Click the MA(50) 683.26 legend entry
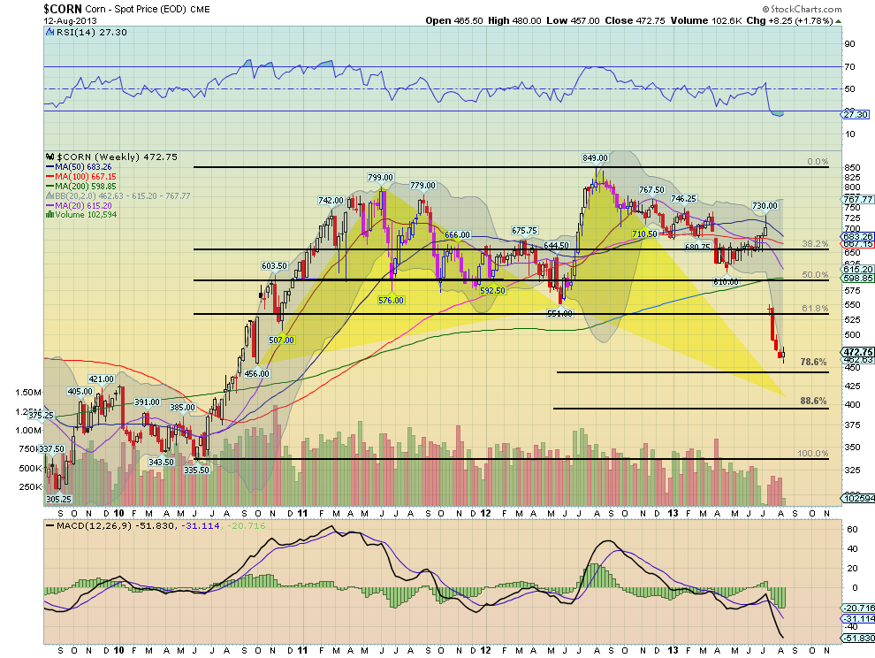 coord(79,167)
